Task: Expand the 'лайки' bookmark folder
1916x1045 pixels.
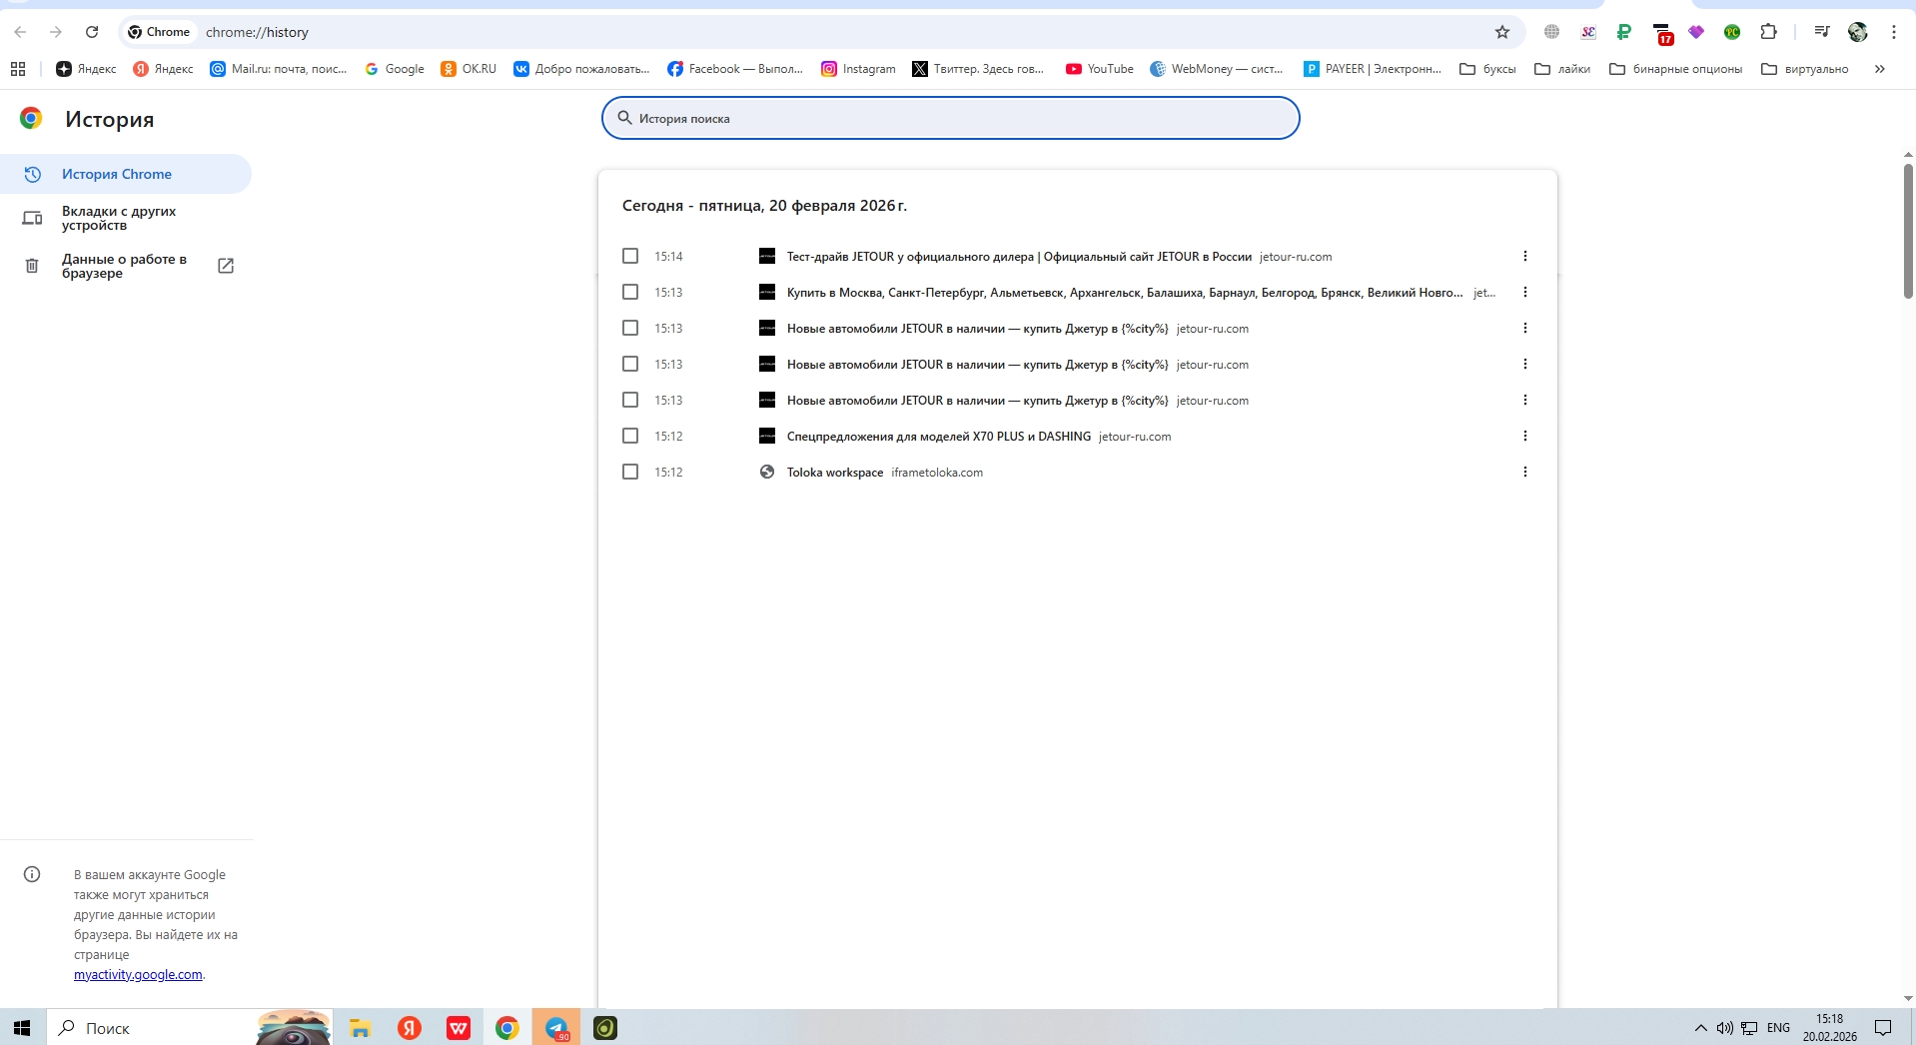Action: tap(1562, 69)
